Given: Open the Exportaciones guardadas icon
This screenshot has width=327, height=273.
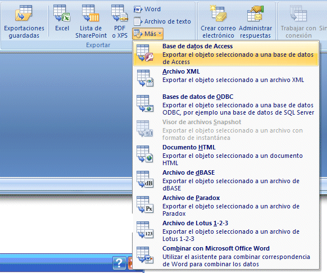Looking at the screenshot, I should pos(24,13).
